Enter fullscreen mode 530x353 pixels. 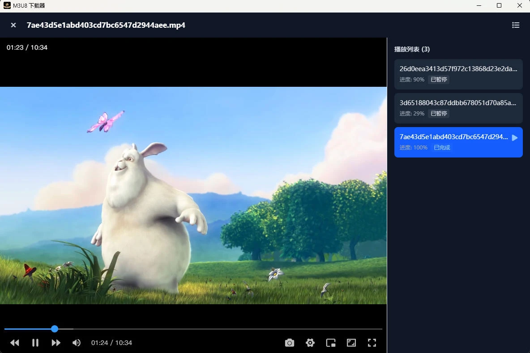click(372, 343)
